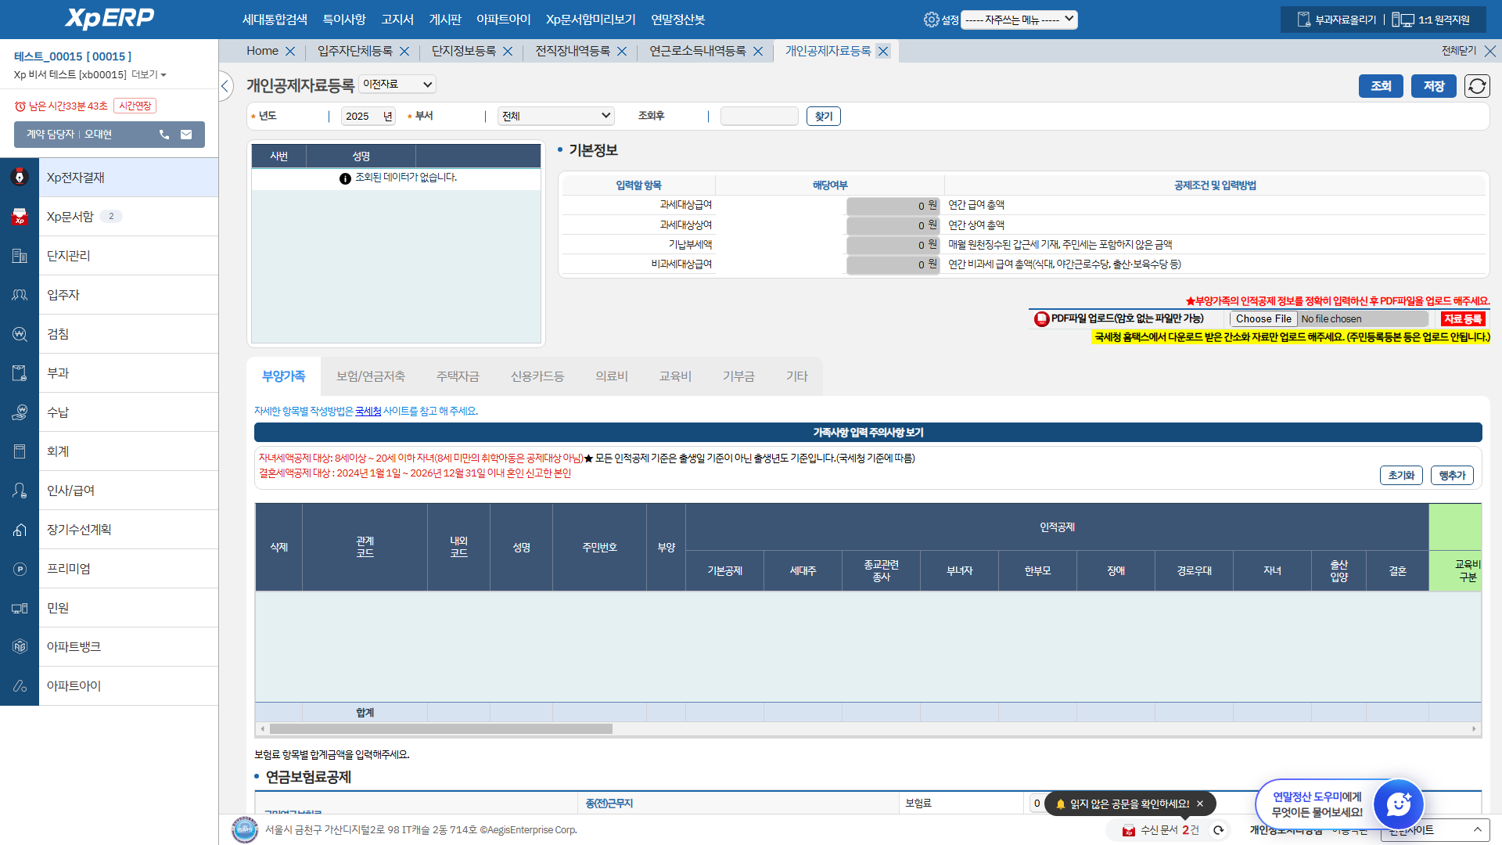The image size is (1502, 845).
Task: Select the 신용카드등 tab
Action: pyautogui.click(x=537, y=376)
